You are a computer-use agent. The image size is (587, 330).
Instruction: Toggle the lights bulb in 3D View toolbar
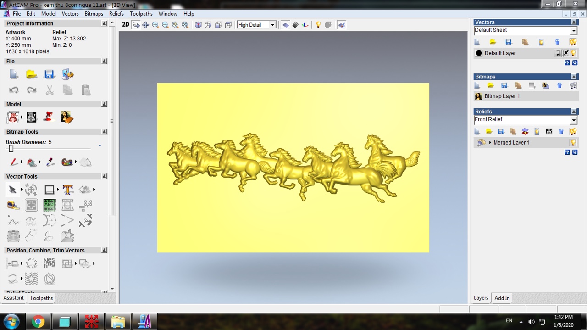coord(318,25)
